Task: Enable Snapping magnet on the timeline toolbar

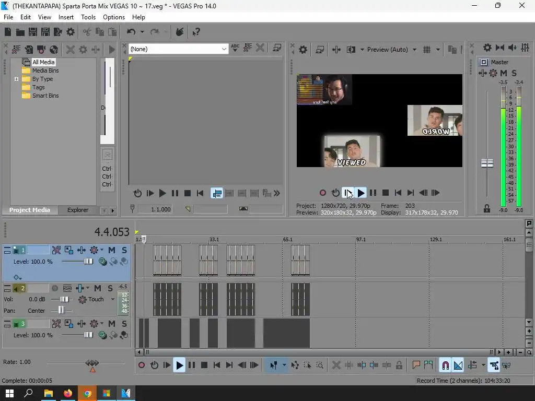Action: [x=445, y=365]
